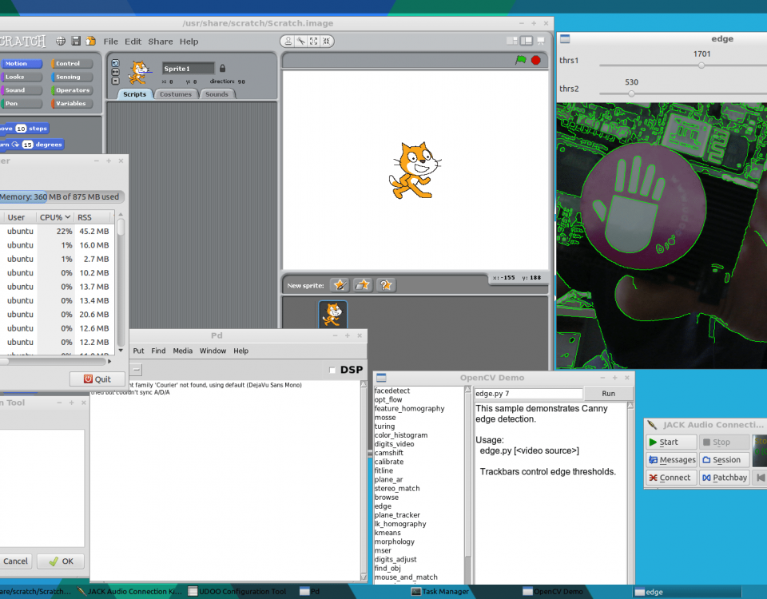This screenshot has width=767, height=599.
Task: Open the Control blocks category
Action: [72, 64]
